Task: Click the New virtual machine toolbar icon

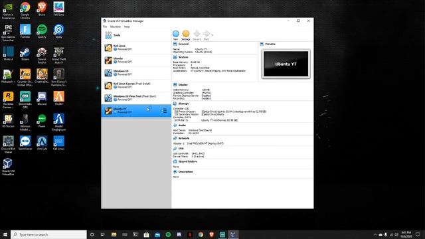Action: 175,35
